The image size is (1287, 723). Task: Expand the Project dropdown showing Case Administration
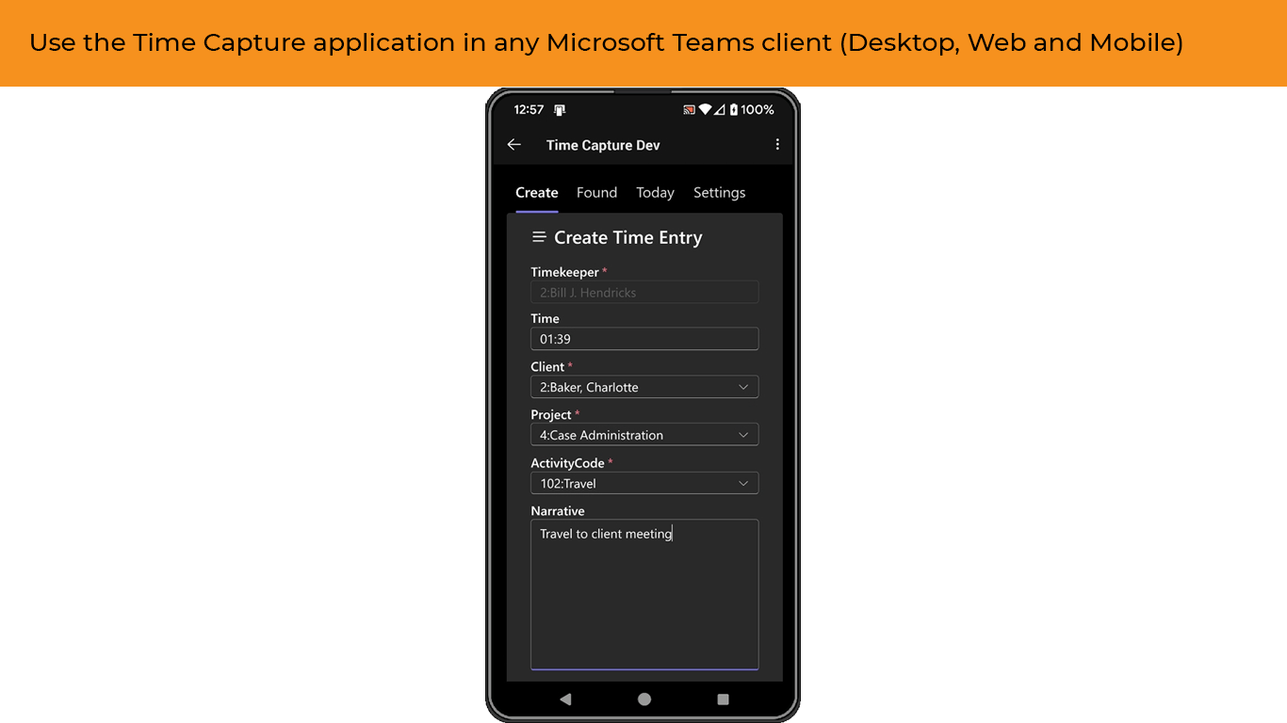point(644,435)
